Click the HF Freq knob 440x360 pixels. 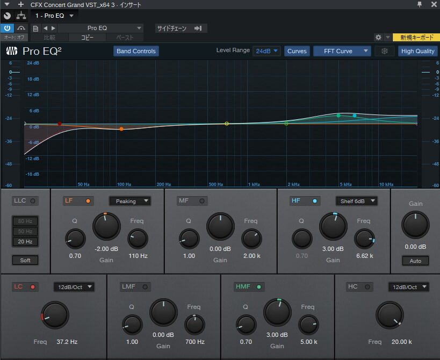[364, 239]
